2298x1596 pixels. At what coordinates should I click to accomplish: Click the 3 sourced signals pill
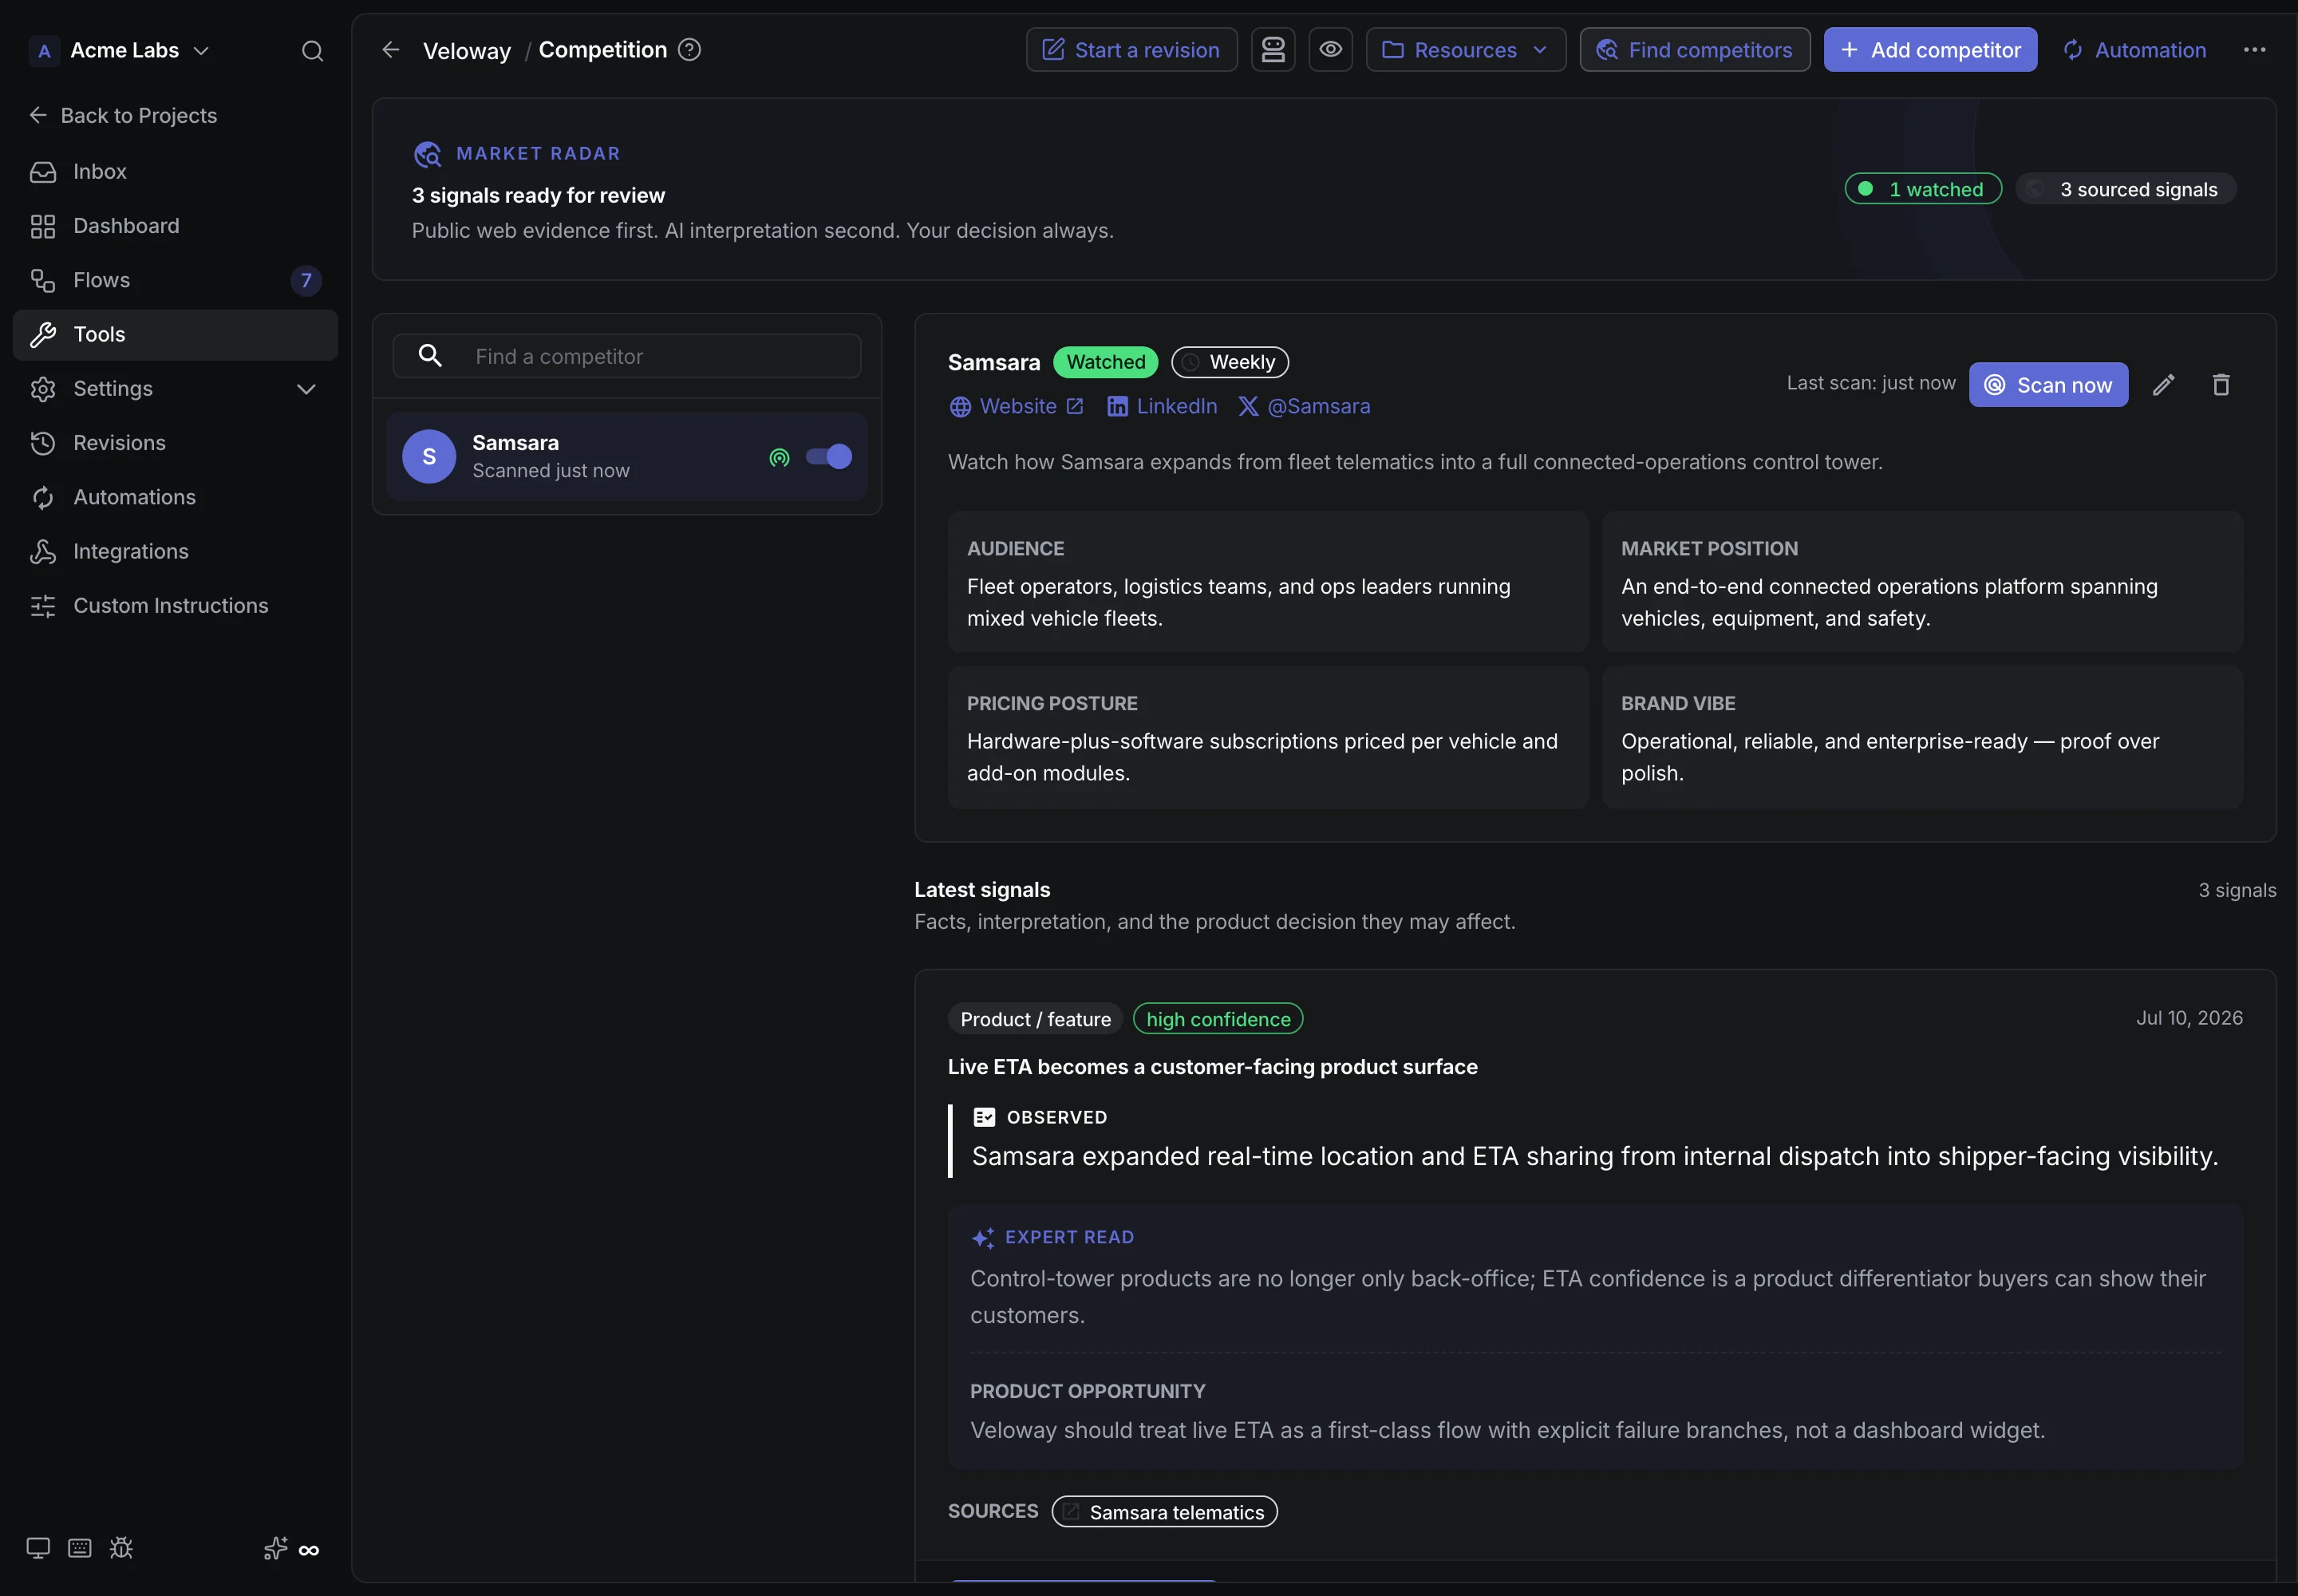2126,189
